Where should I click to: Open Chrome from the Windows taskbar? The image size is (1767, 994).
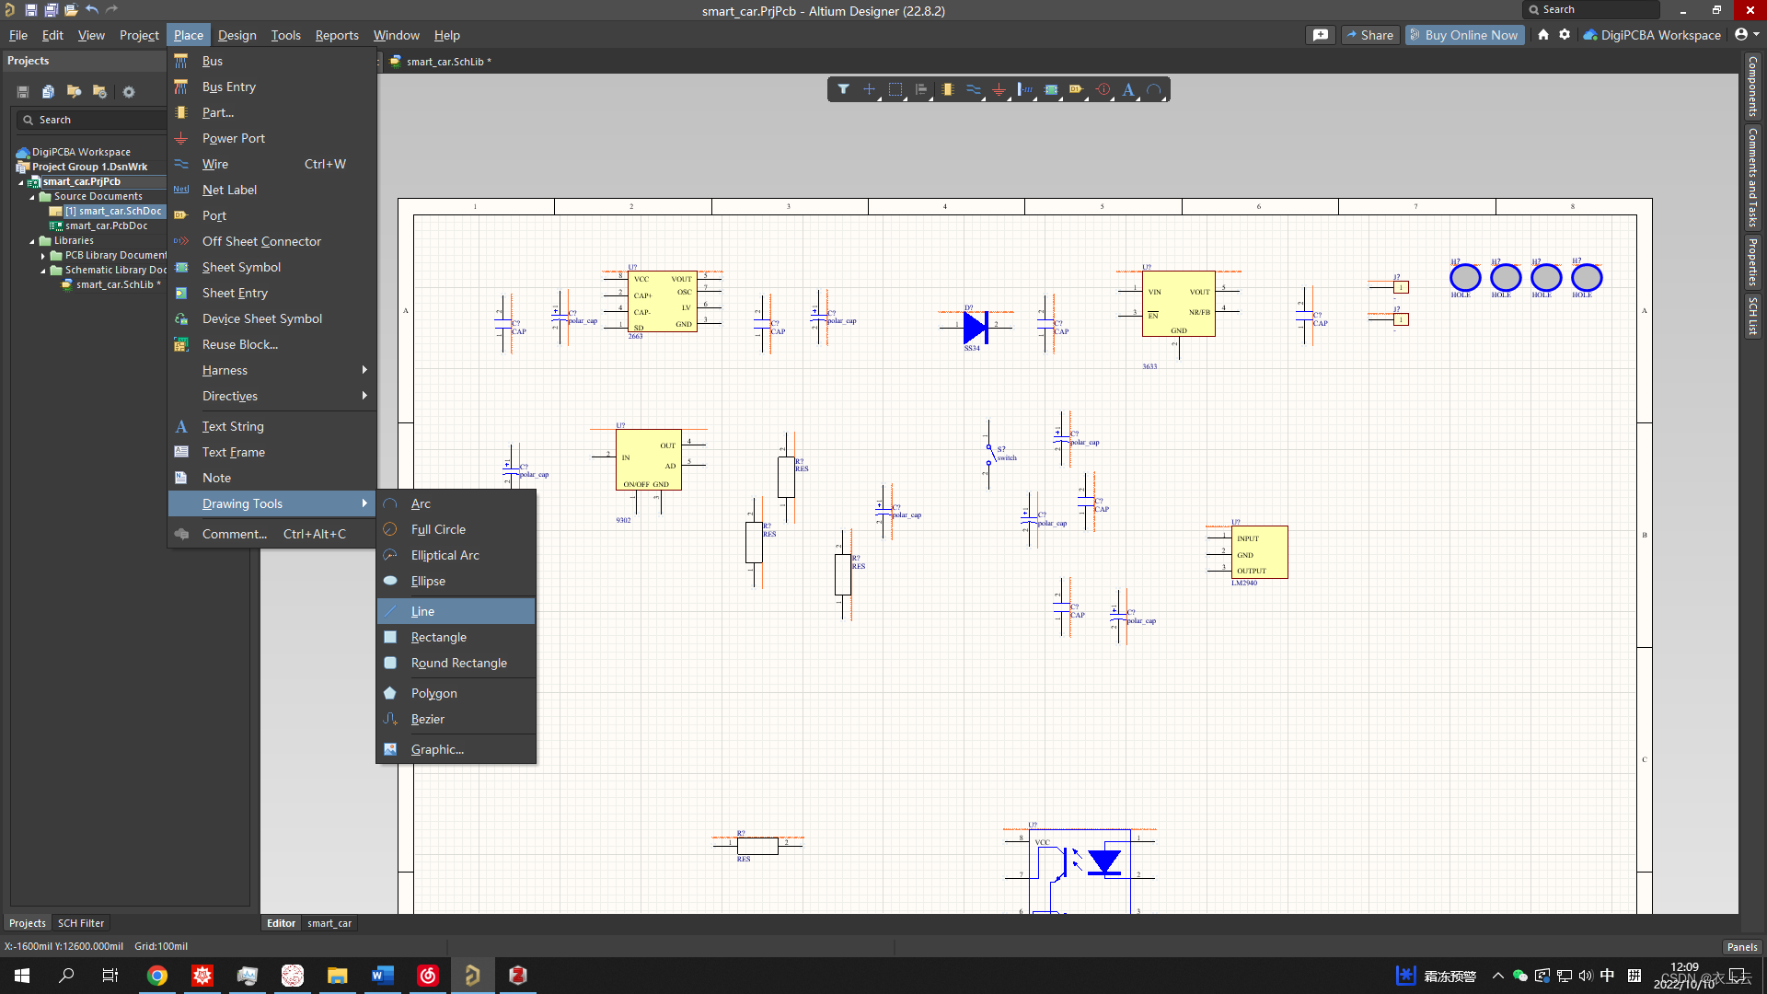coord(157,976)
